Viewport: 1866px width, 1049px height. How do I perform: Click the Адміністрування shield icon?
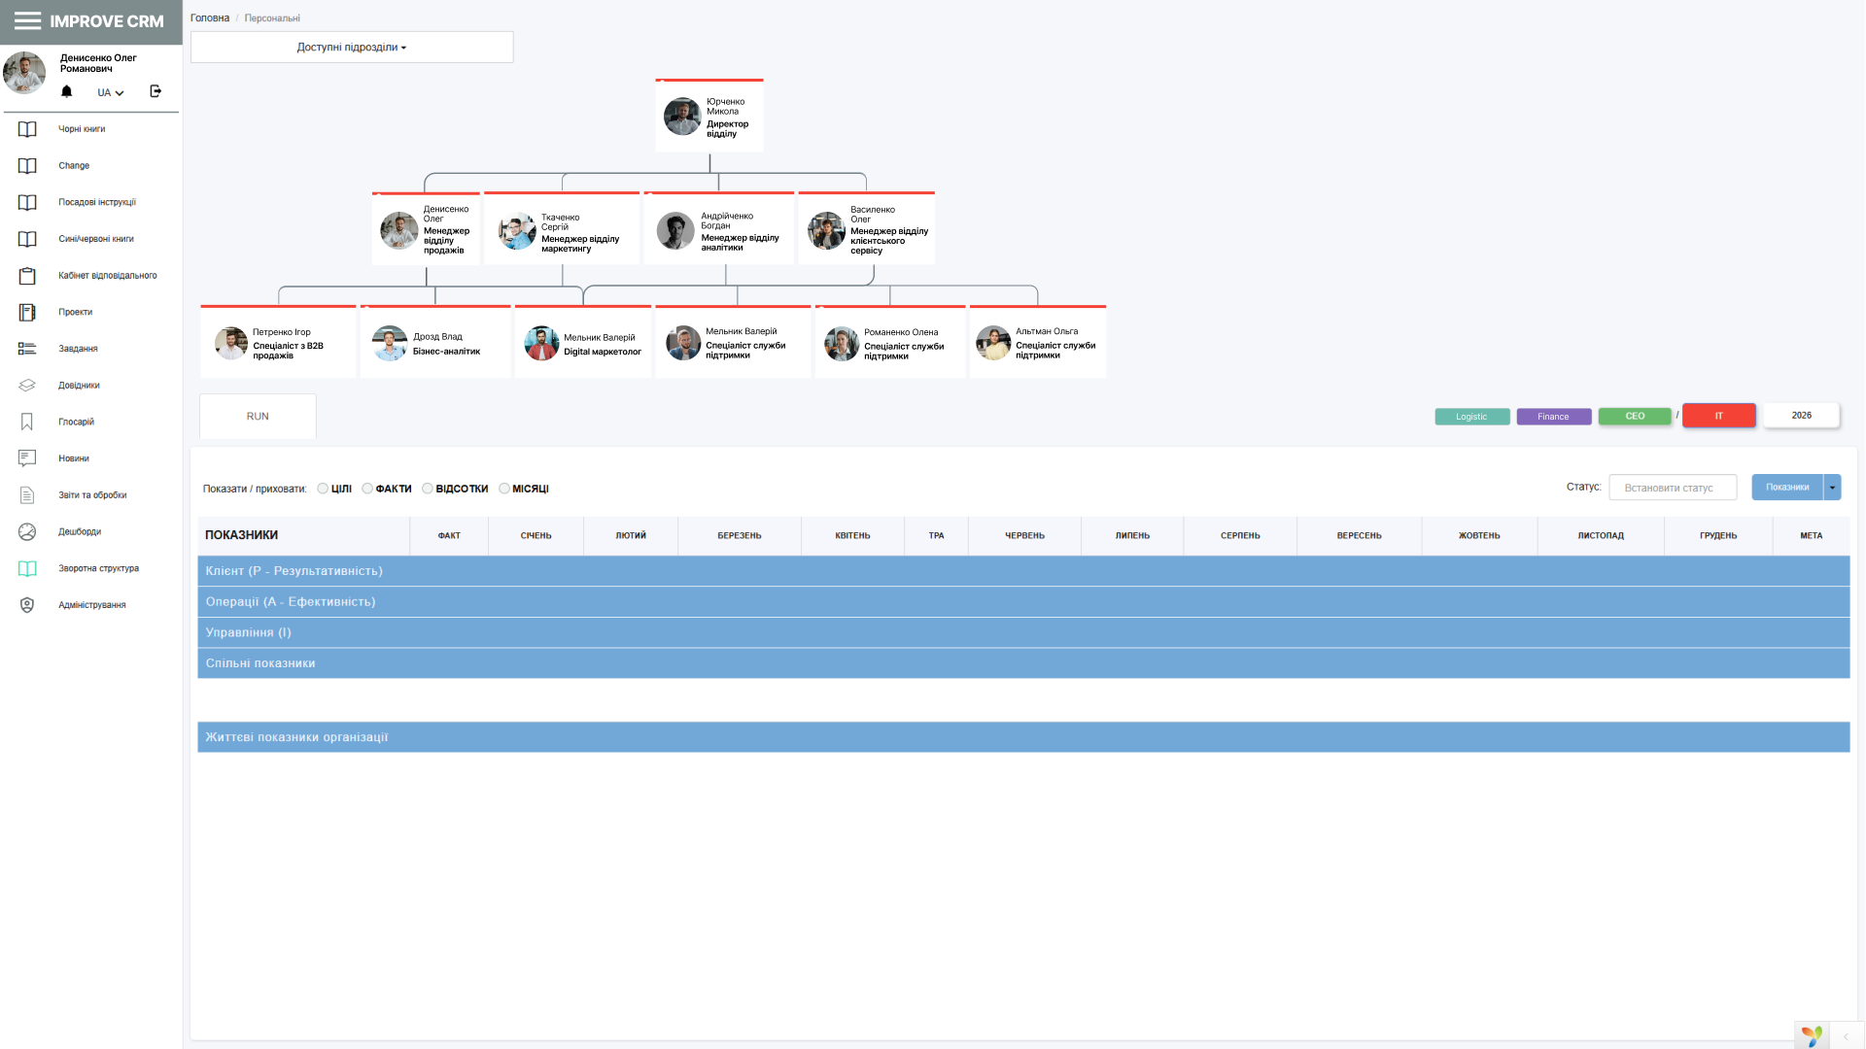(27, 605)
